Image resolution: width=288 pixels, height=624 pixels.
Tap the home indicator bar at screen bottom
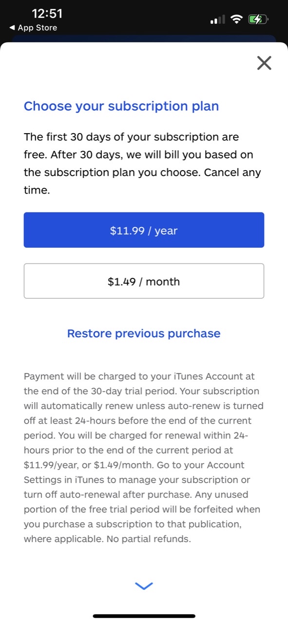click(144, 615)
